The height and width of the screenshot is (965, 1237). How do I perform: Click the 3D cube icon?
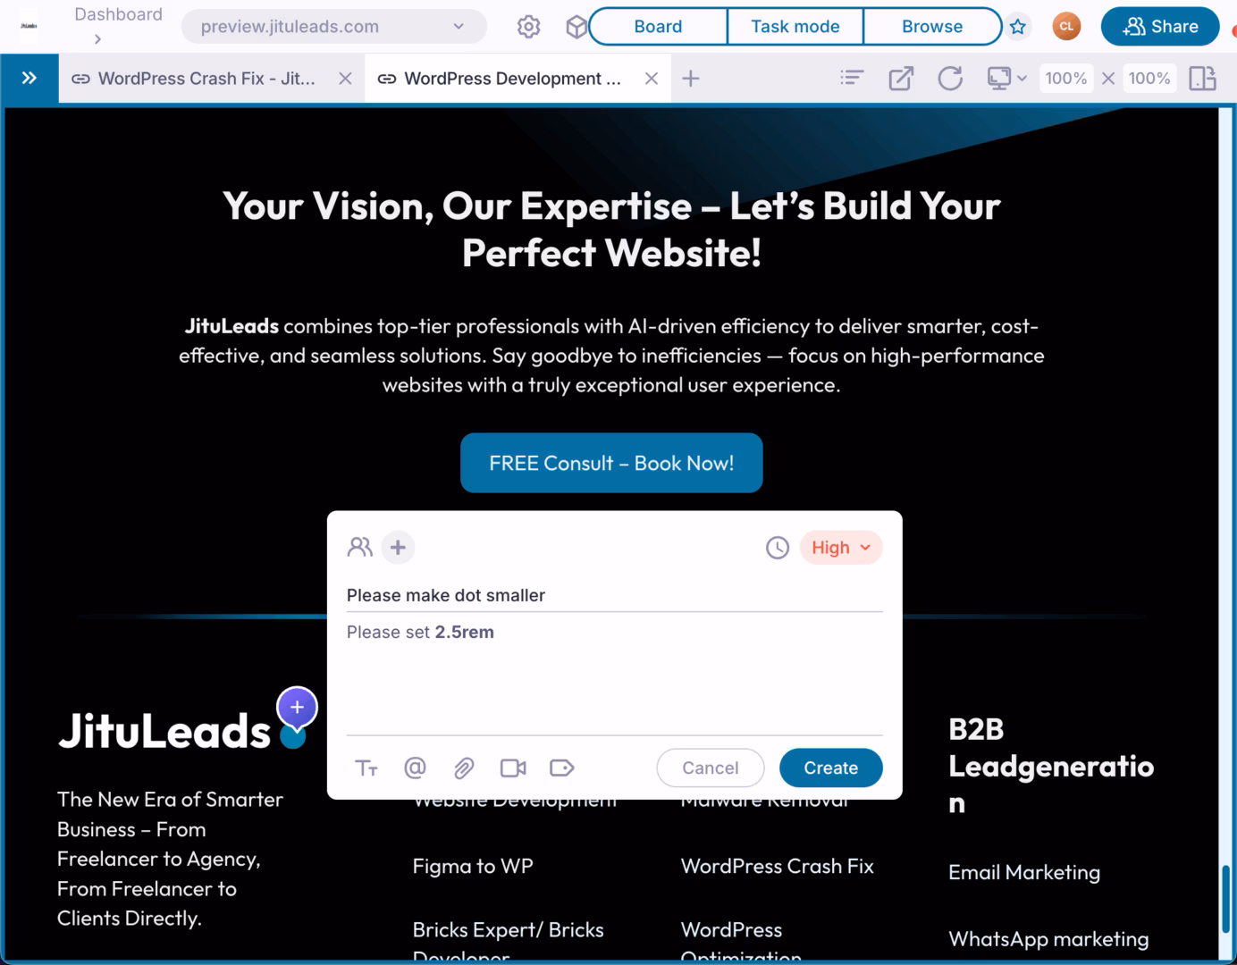576,27
